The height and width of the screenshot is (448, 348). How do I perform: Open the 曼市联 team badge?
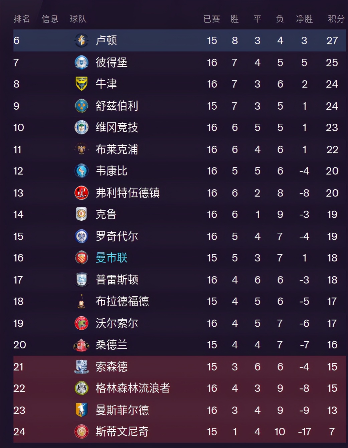pyautogui.click(x=81, y=258)
